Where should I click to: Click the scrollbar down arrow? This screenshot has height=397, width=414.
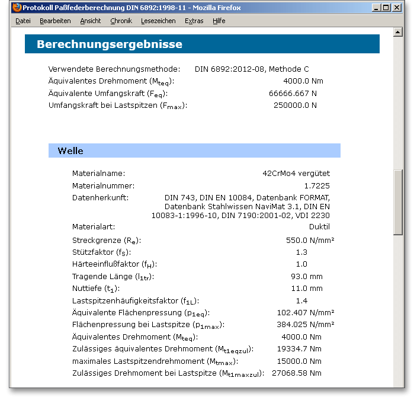[397, 382]
